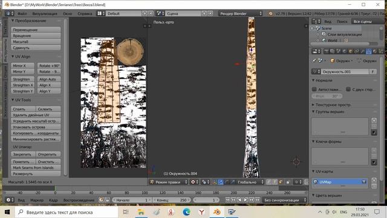Click the properties editor type icon
This screenshot has height=218, width=387.
[316, 51]
